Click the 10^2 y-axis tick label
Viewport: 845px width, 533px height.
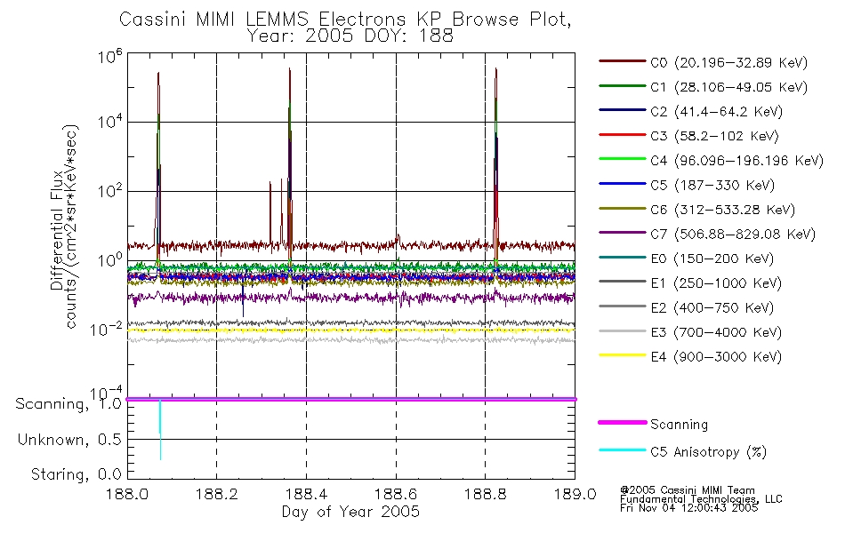click(x=110, y=191)
